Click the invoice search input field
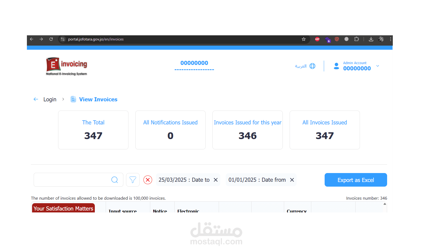 pyautogui.click(x=79, y=180)
